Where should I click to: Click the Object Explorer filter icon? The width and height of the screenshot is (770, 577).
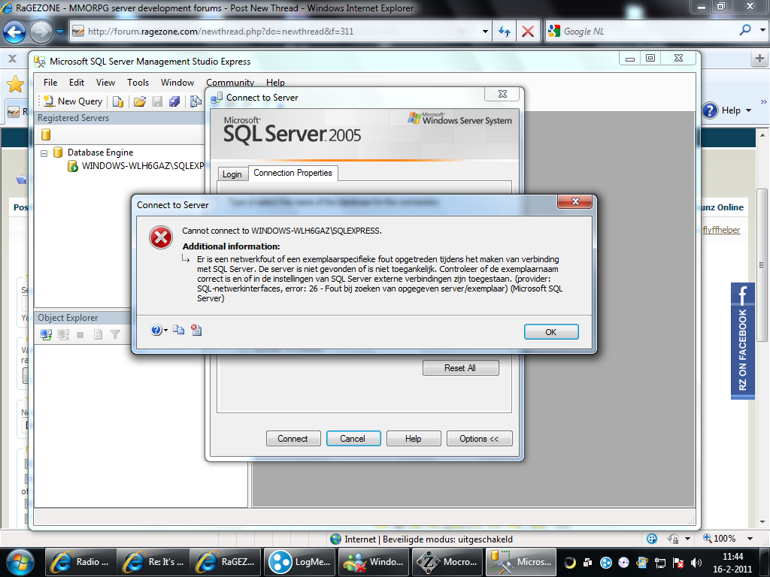click(x=115, y=335)
